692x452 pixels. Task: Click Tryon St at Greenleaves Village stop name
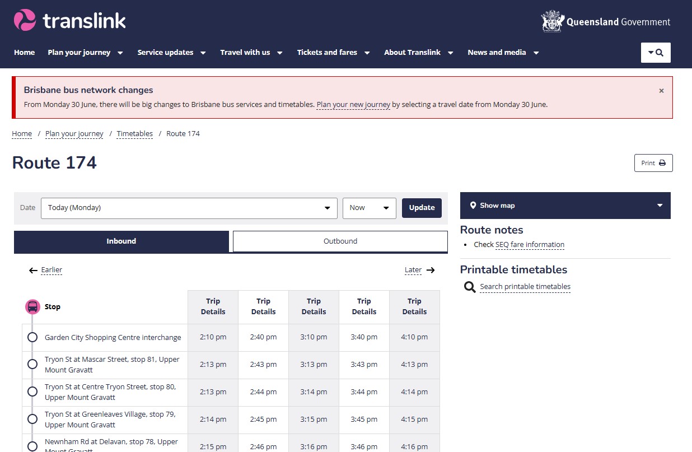click(x=110, y=420)
